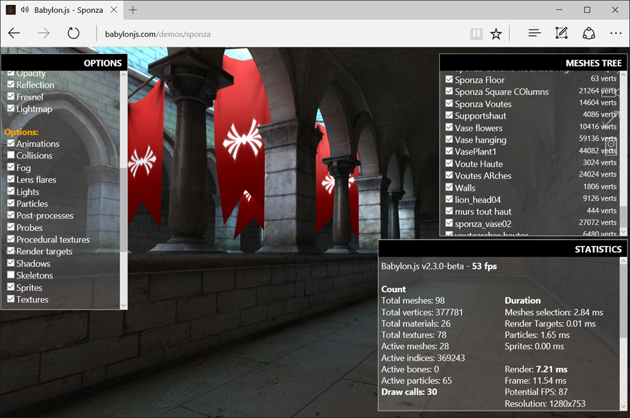Hide the Walls mesh
The height and width of the screenshot is (418, 630).
(449, 187)
